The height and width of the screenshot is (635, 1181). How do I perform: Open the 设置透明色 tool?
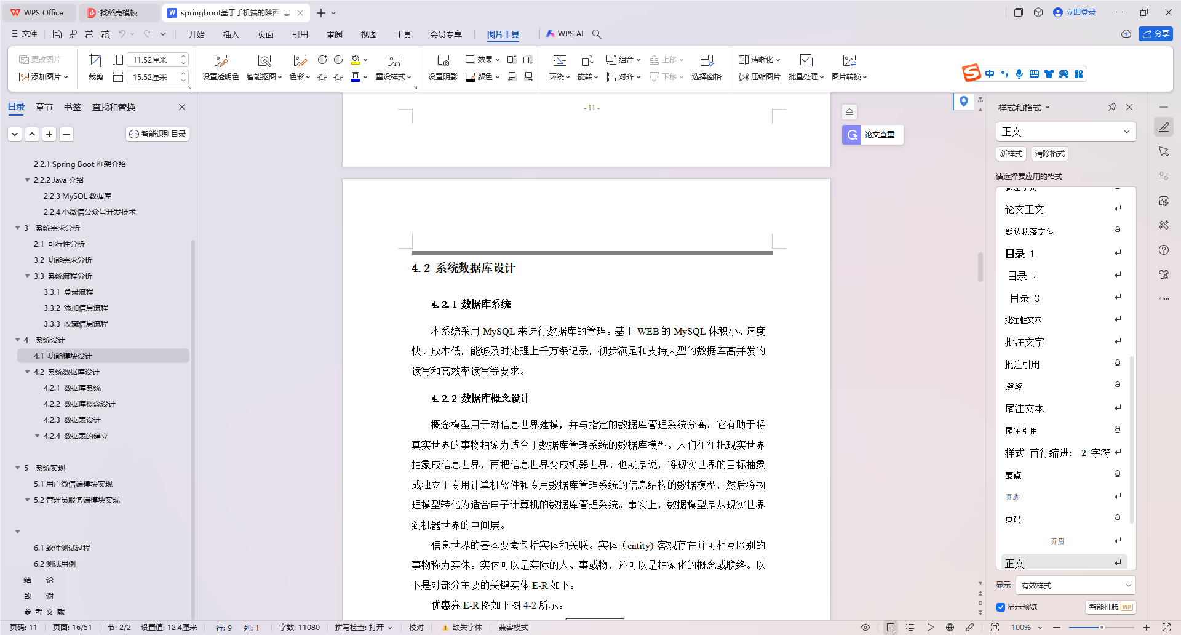pyautogui.click(x=220, y=67)
